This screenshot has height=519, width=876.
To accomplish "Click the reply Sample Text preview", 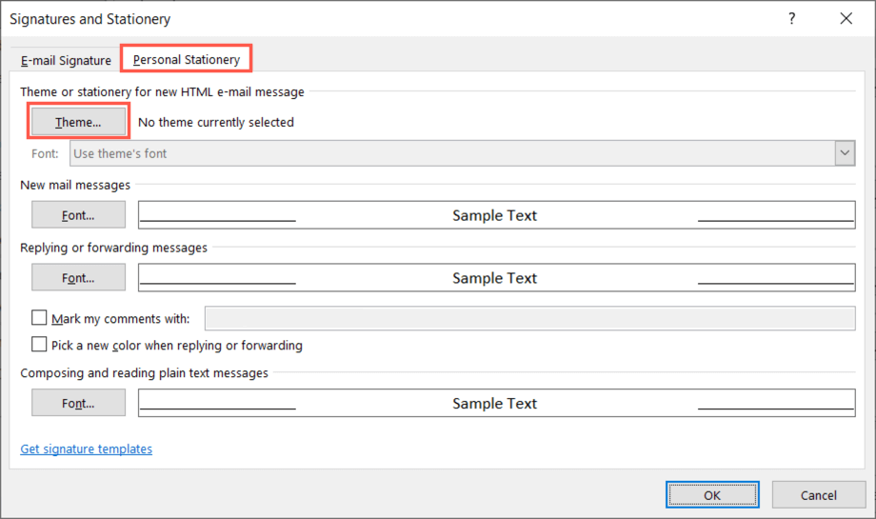I will tap(495, 278).
